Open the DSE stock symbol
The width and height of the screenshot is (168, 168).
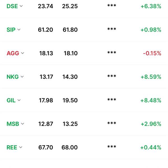click(12, 6)
